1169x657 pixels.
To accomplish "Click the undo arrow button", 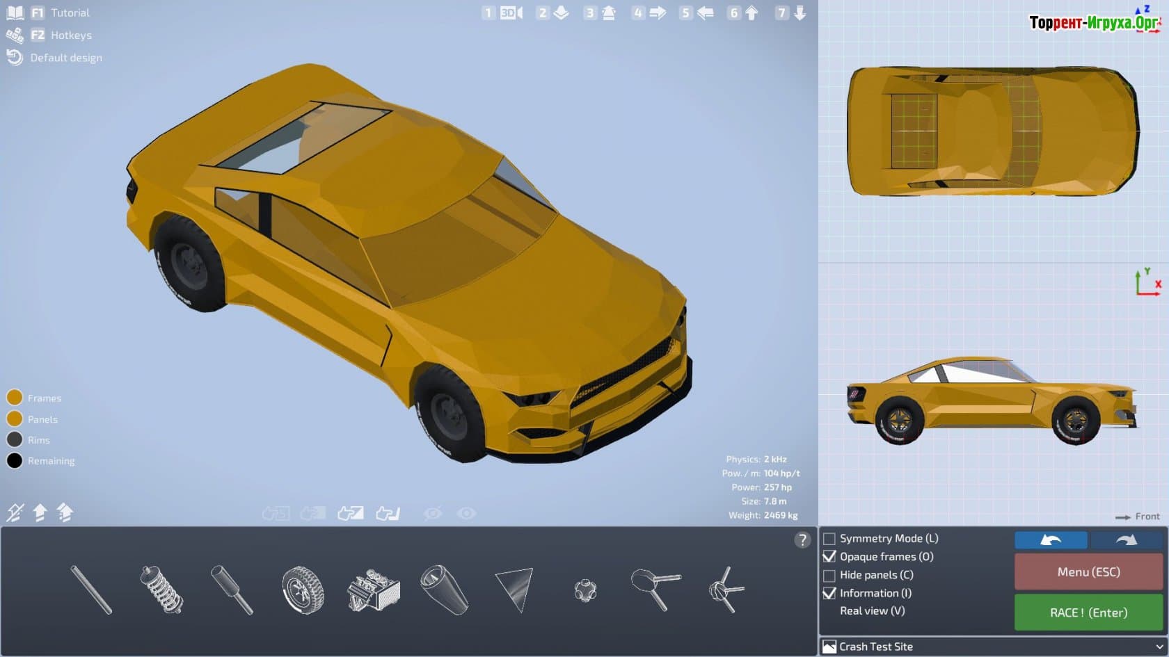I will coord(1051,540).
